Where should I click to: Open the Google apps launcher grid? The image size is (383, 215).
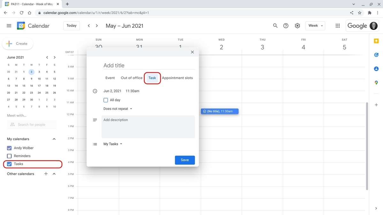337,25
